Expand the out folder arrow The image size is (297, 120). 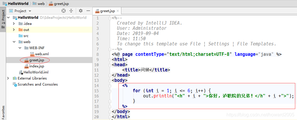point(14,29)
